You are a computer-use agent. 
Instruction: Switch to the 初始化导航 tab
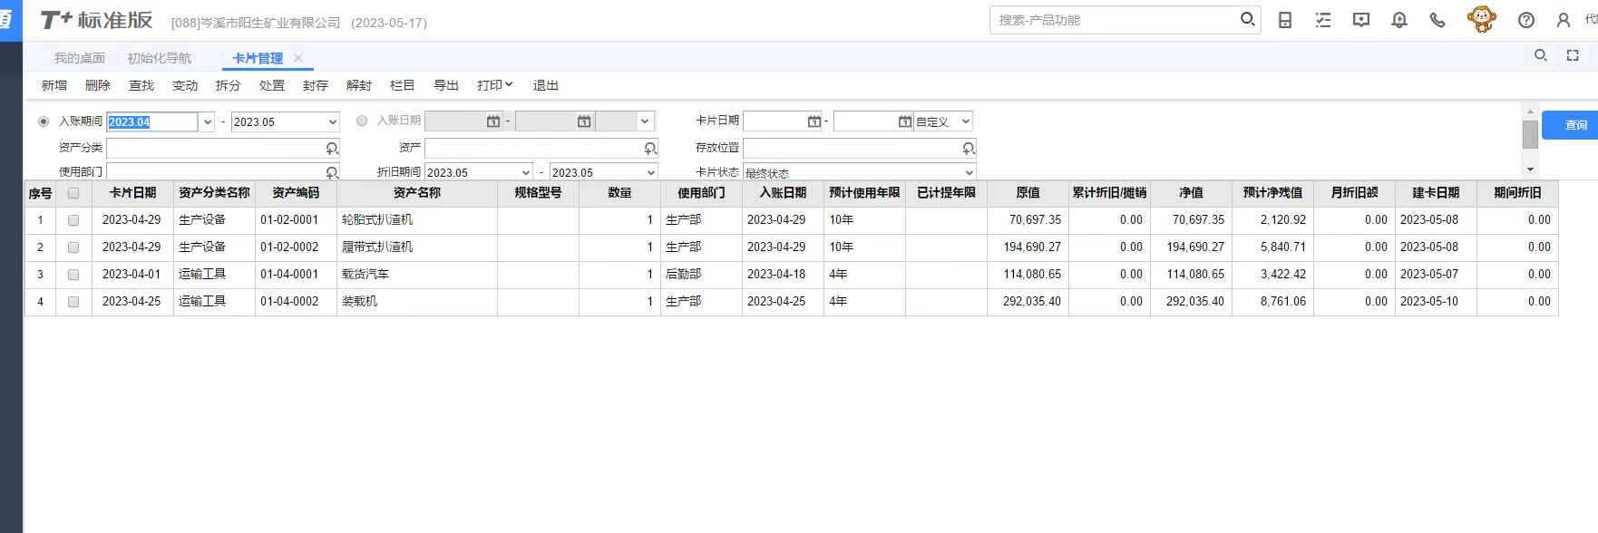pos(160,58)
